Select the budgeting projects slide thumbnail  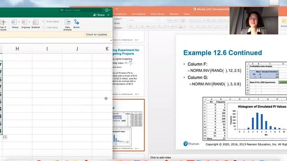(x=129, y=71)
